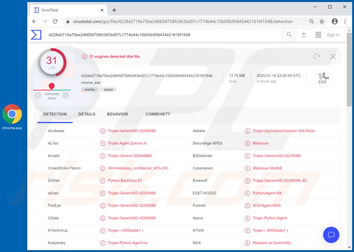Click the page vertical scrollbar

tap(349, 70)
